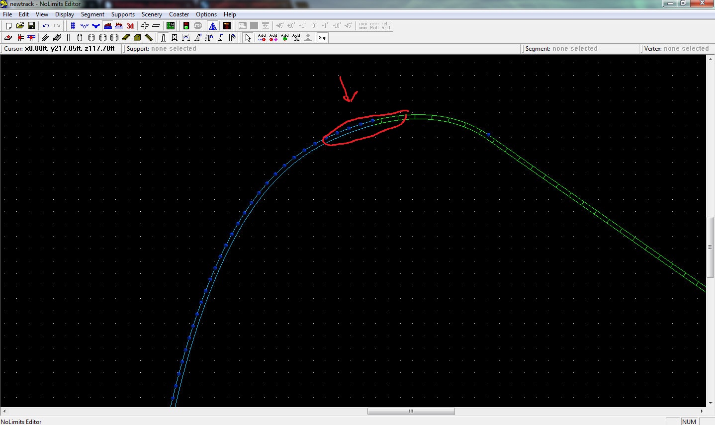The height and width of the screenshot is (425, 715).
Task: Click the scroll left arrow
Action: click(4, 411)
